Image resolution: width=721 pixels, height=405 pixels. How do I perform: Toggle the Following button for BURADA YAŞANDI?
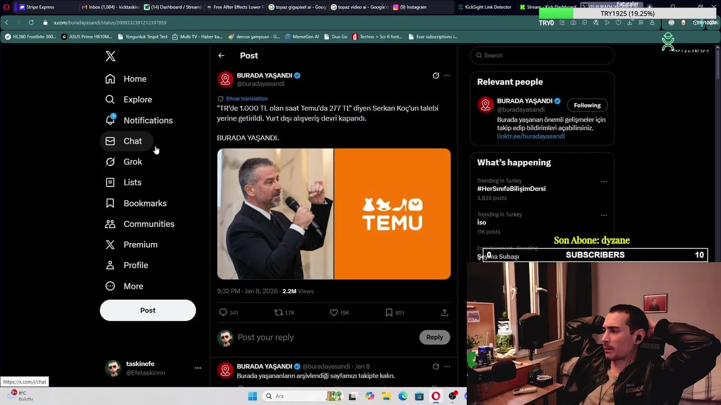588,105
